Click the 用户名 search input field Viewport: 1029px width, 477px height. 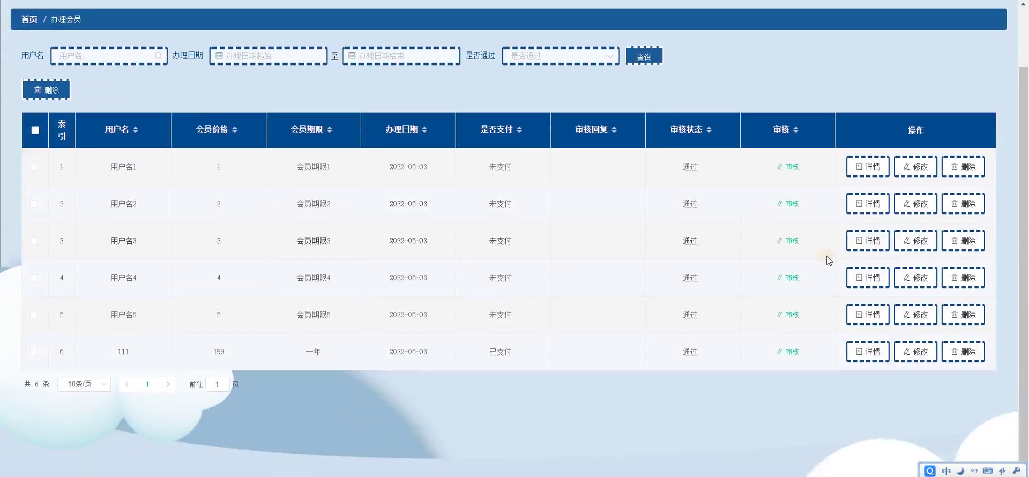109,56
